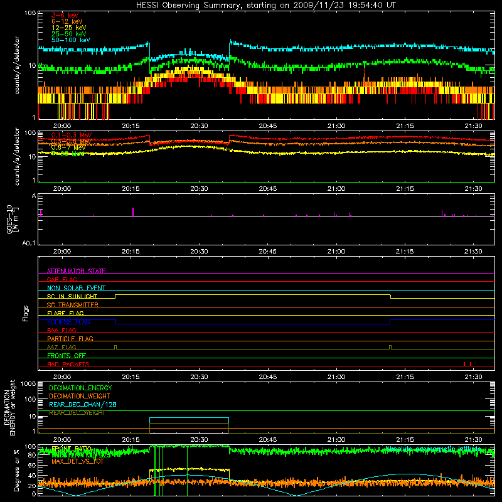The height and width of the screenshot is (502, 502).
Task: Click the ATTENUATOR_STATE flag label
Action: coord(76,271)
